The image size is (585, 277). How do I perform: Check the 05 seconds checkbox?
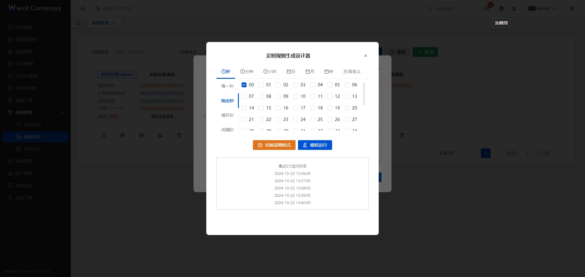click(x=331, y=85)
